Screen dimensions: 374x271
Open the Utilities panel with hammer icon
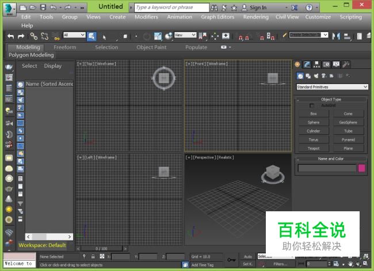(346, 65)
